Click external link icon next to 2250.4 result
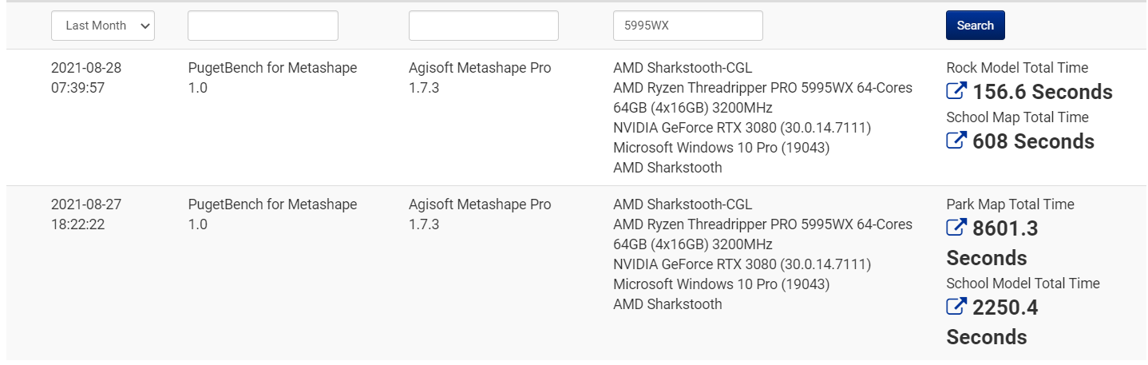 coord(956,307)
